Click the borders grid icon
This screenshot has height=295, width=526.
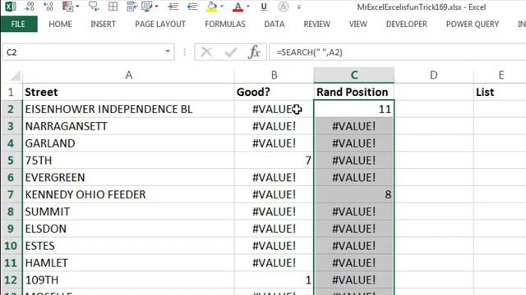(113, 7)
